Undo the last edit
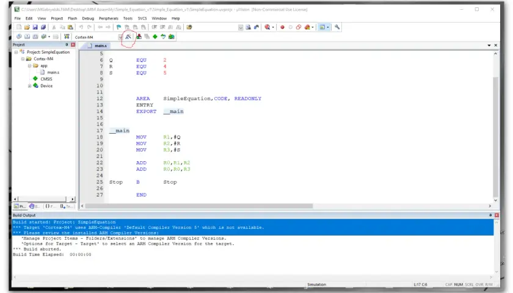Screen dimensions: 513x293 pyautogui.click(x=81, y=27)
